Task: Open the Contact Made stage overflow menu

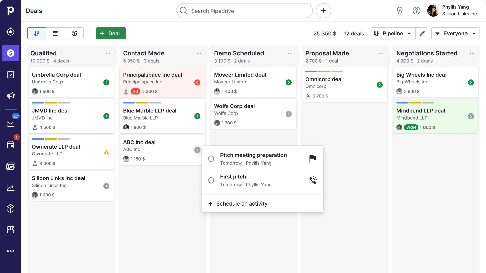Action: [x=199, y=53]
